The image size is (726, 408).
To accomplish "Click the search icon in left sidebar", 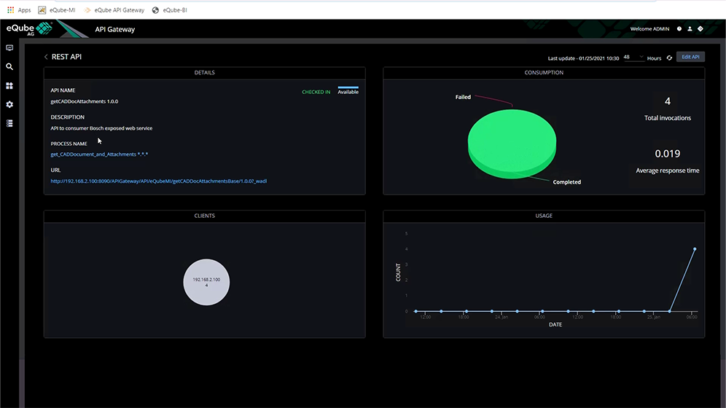I will (x=9, y=67).
